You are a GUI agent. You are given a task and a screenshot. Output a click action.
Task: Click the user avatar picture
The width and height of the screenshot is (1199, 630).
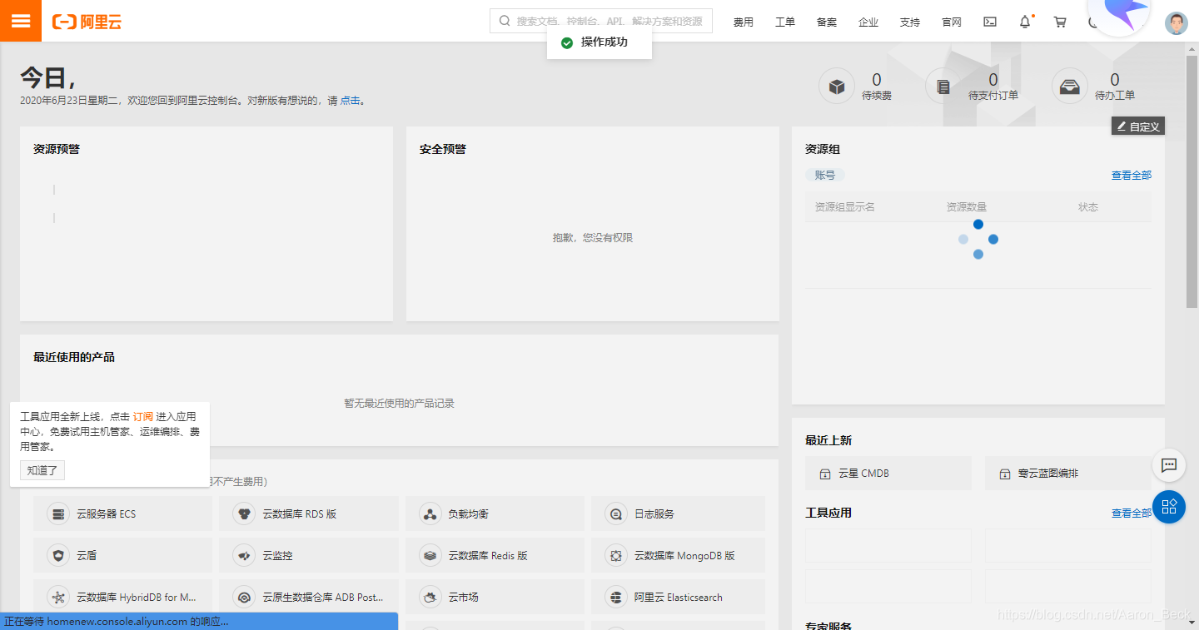[x=1177, y=22]
